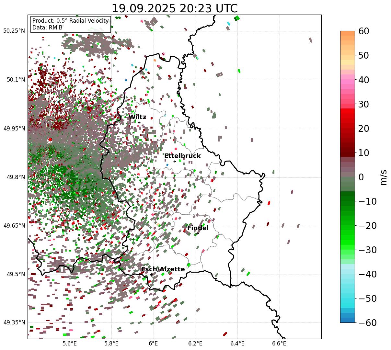
Task: Click the 6.6°E longitude tick label
Action: coord(279,344)
